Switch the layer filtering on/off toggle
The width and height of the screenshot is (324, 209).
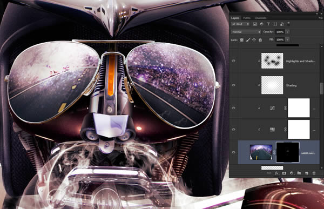tap(289, 23)
